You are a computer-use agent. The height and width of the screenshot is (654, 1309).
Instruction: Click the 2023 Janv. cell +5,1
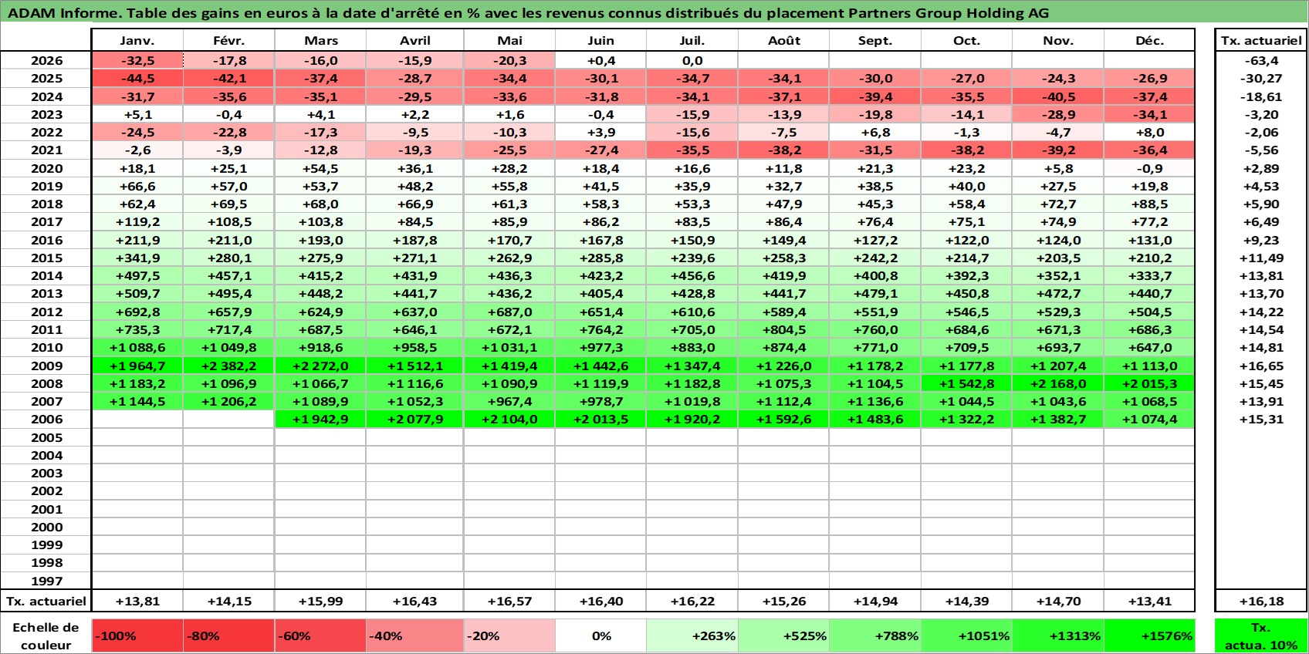(137, 114)
